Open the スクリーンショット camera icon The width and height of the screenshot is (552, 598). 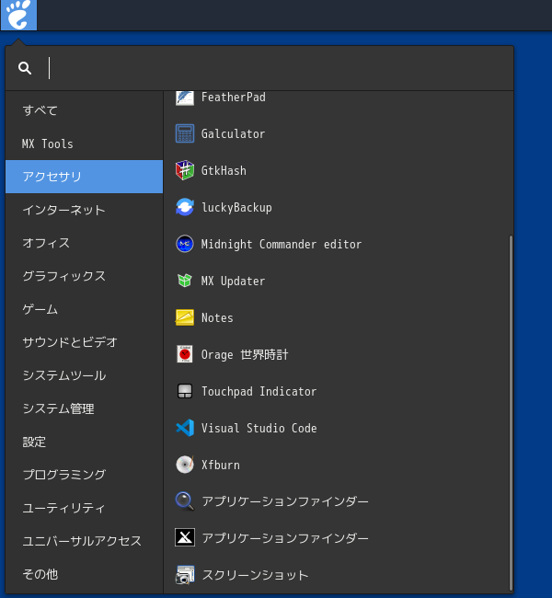[x=185, y=575]
